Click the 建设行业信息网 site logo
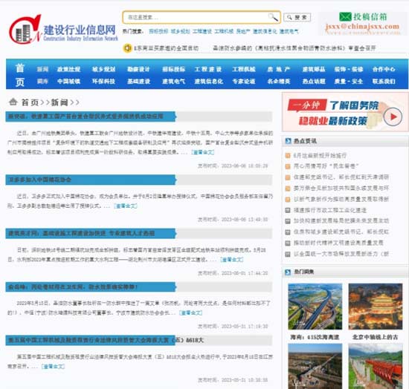 (63, 30)
